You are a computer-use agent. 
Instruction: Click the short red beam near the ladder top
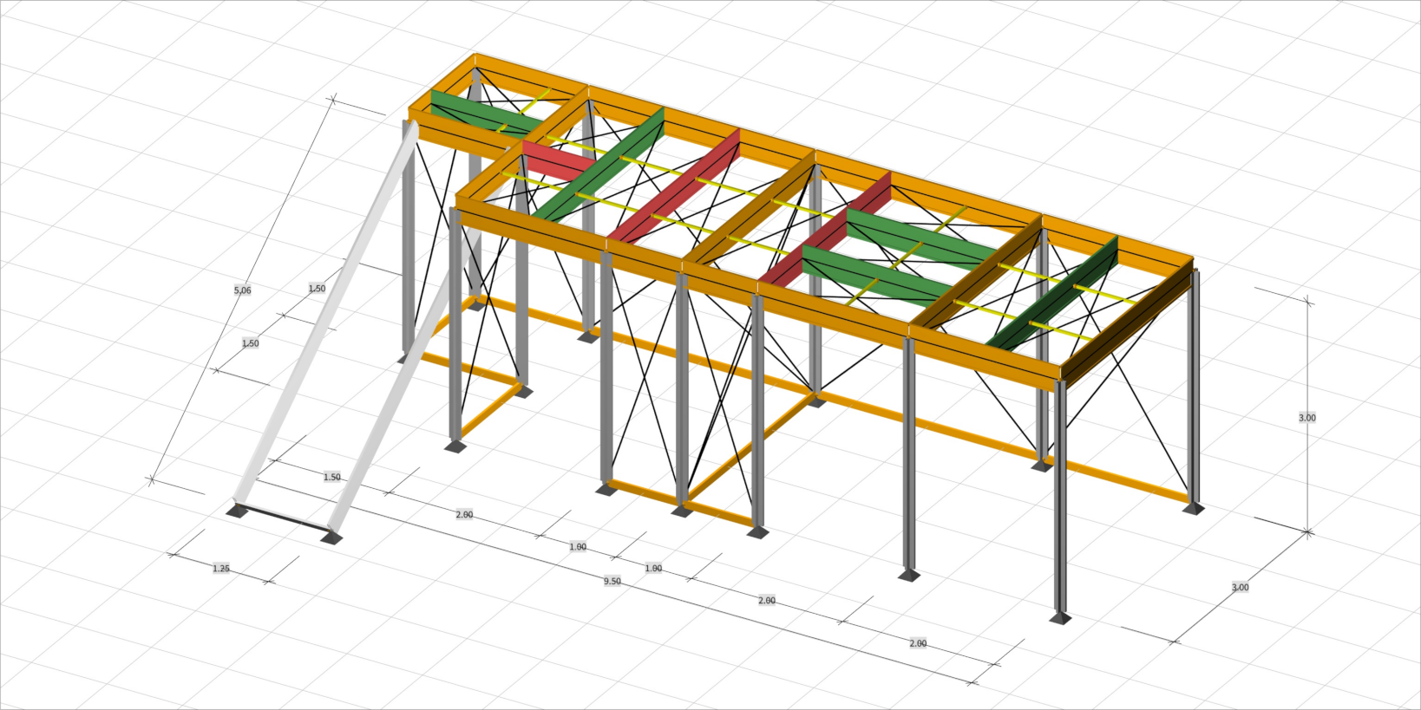click(557, 161)
